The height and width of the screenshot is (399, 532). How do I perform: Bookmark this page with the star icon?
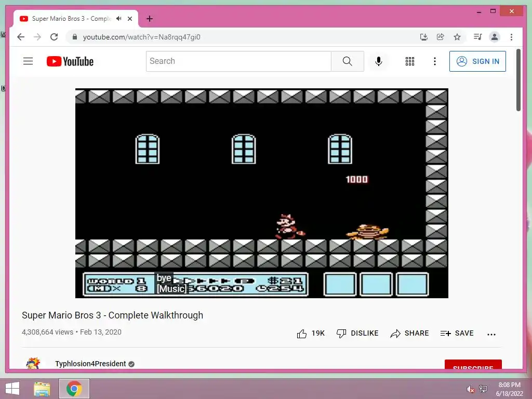coord(457,37)
